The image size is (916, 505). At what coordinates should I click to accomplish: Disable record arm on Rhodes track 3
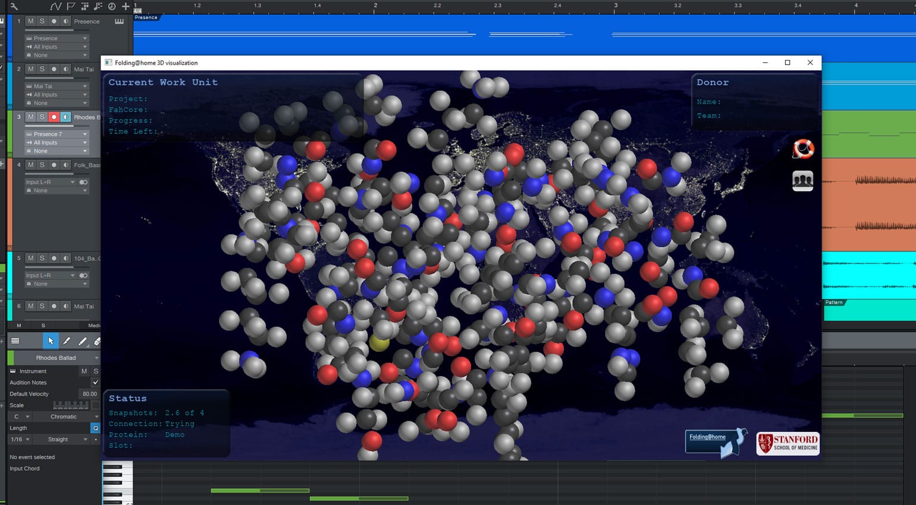[54, 117]
